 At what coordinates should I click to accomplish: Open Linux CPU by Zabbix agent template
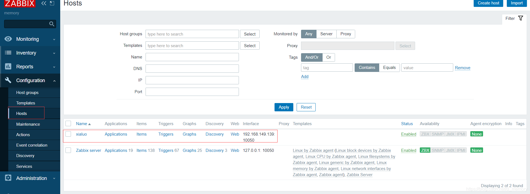[331, 157]
